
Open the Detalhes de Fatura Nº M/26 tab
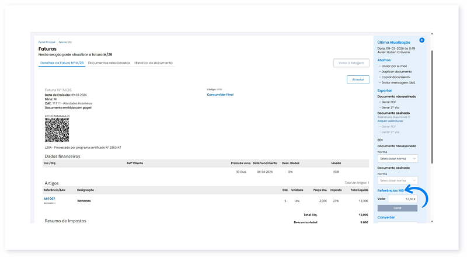62,62
